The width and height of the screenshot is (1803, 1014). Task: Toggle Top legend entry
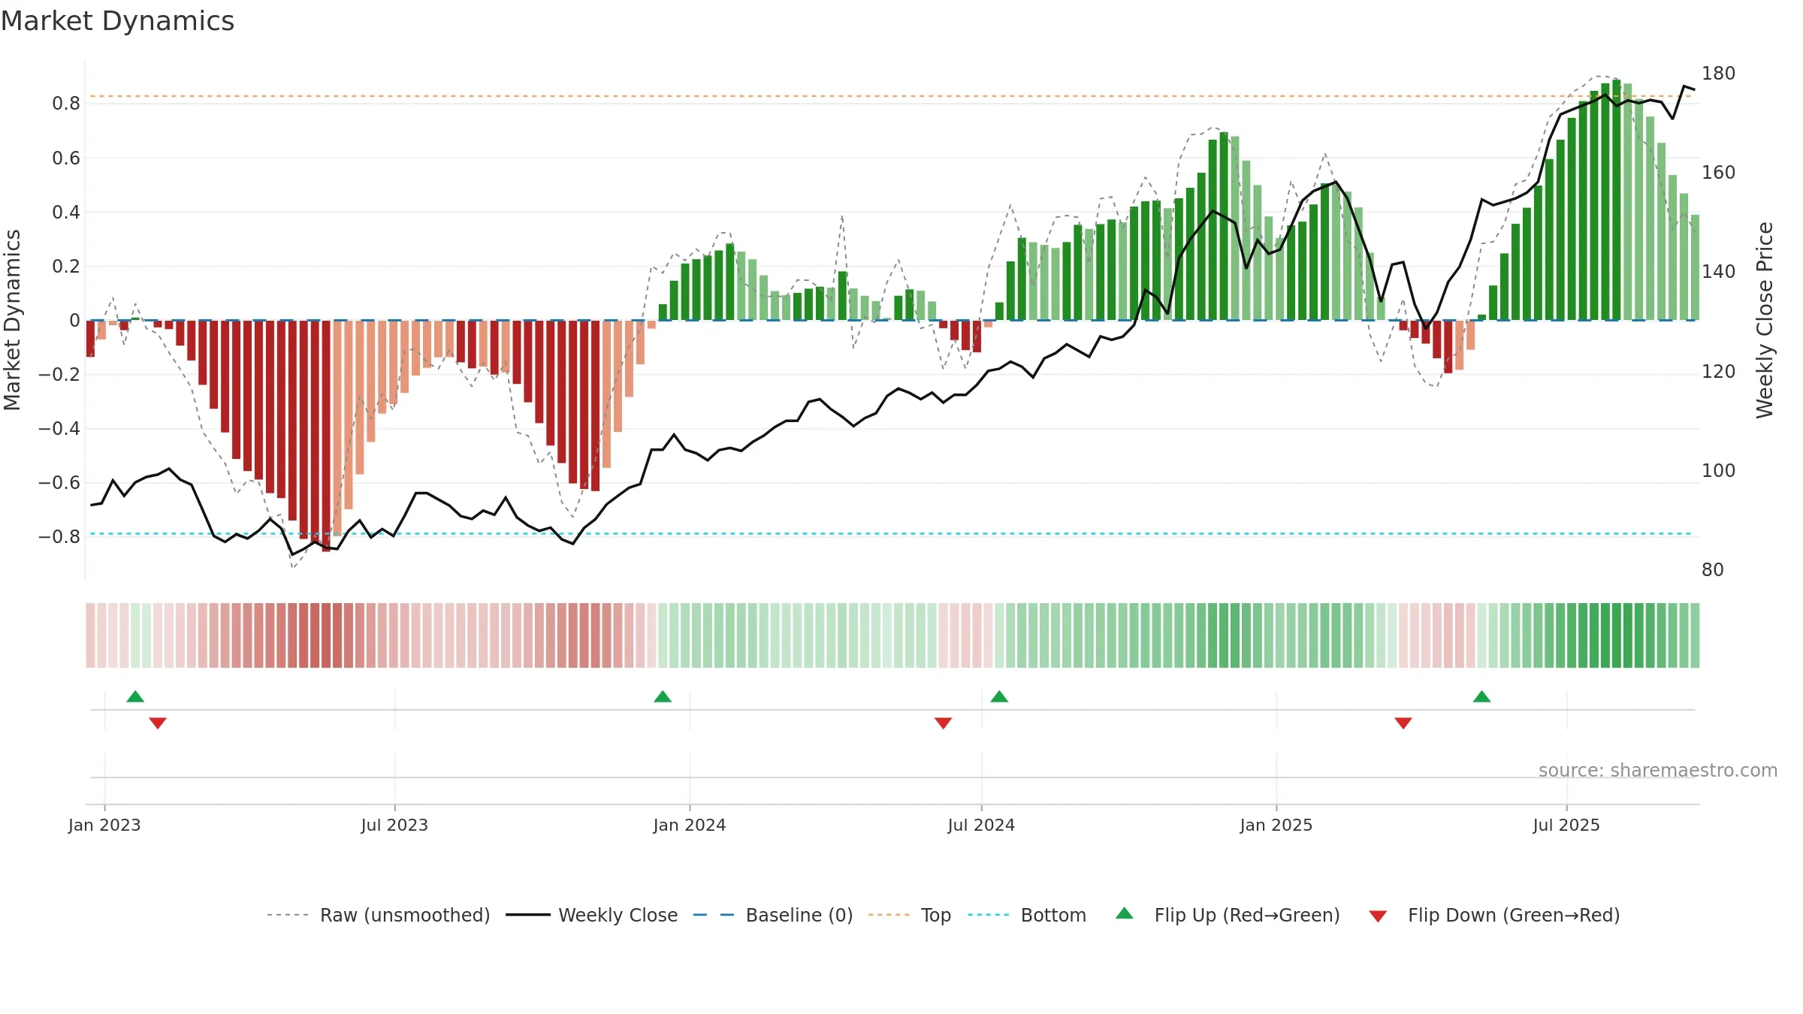[909, 915]
